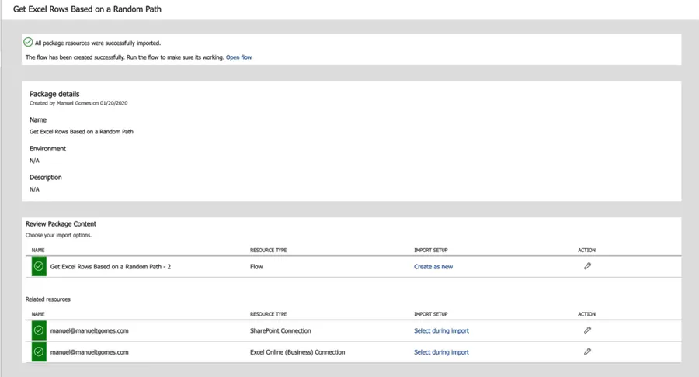This screenshot has height=377, width=699.
Task: Click the green success checkmark beside the import message
Action: coord(29,43)
